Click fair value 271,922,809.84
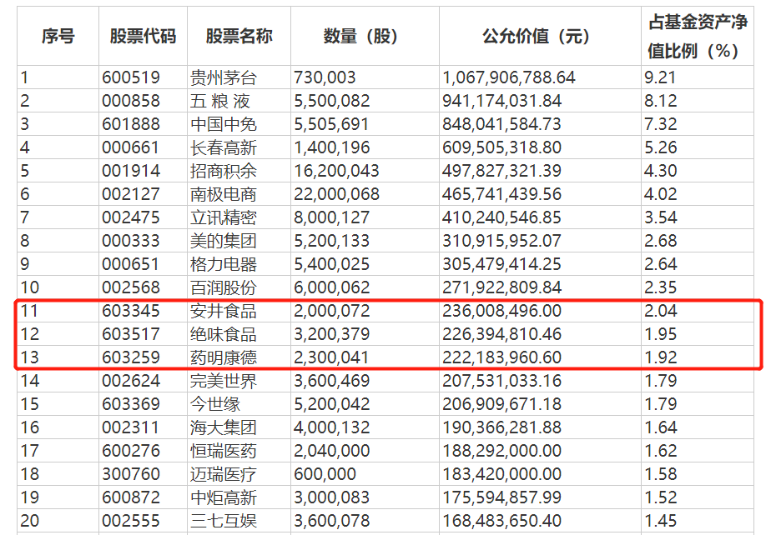The width and height of the screenshot is (771, 535). coord(501,287)
